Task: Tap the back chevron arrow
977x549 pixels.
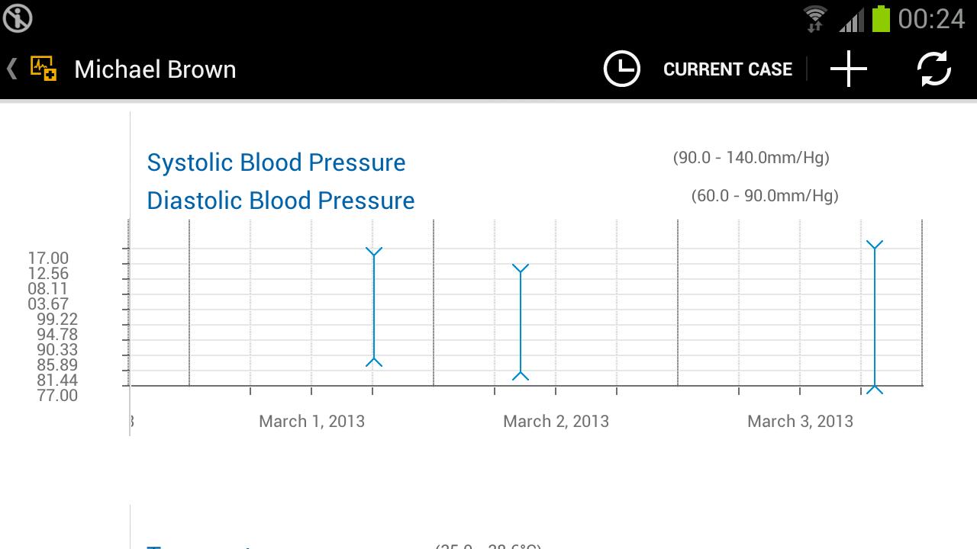Action: point(11,69)
